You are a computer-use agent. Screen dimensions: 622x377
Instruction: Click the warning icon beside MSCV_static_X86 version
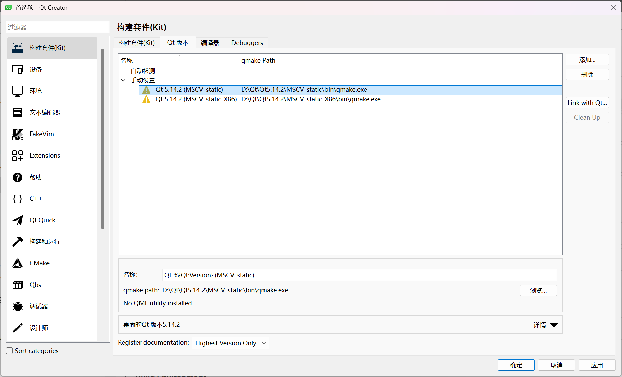[x=146, y=99]
